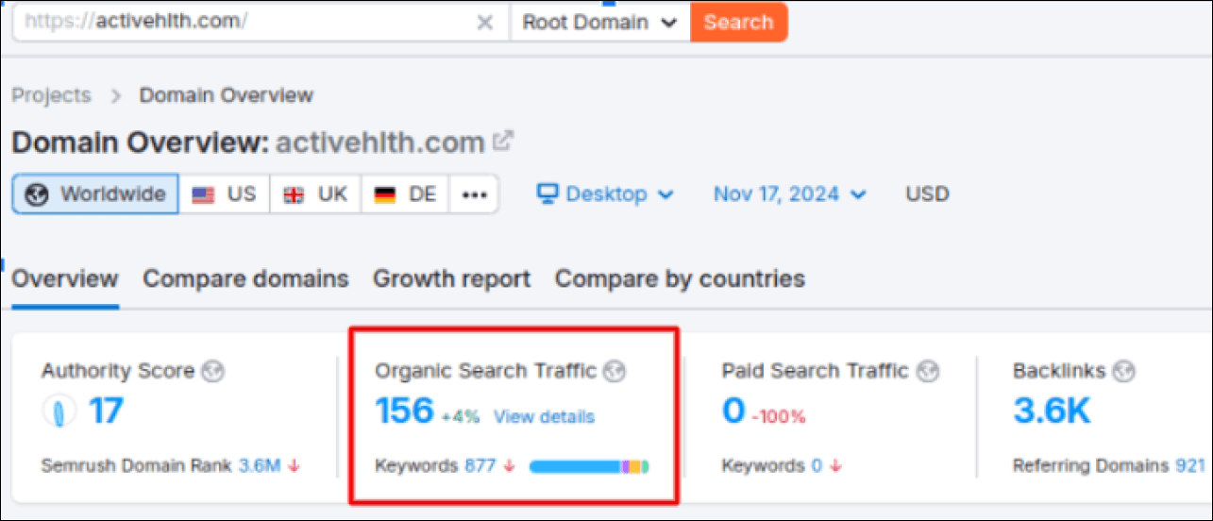Open activehlth.com via the external link icon
The height and width of the screenshot is (521, 1213).
(503, 142)
